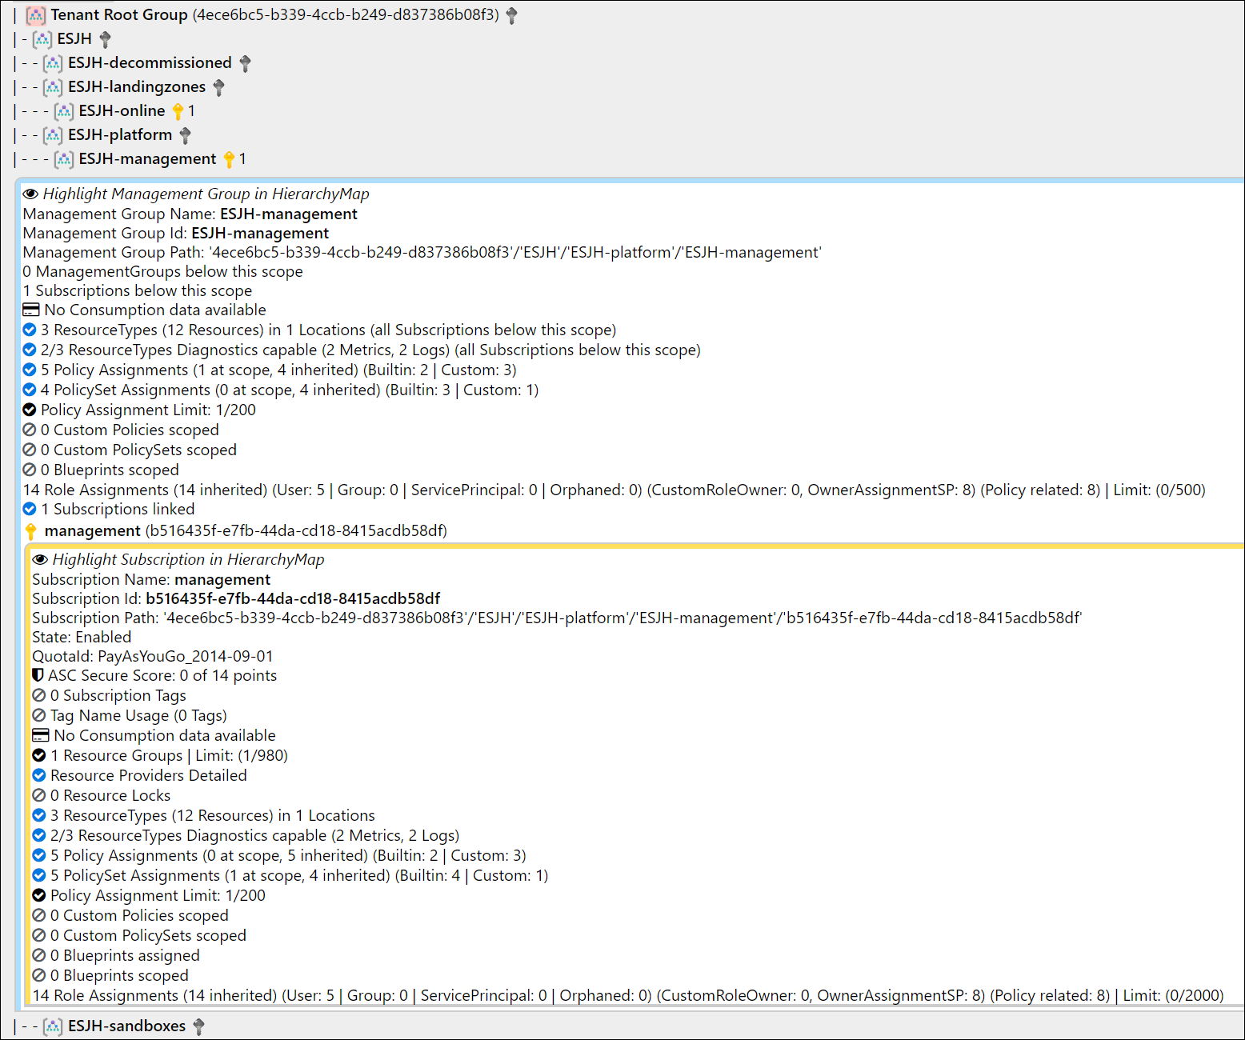This screenshot has height=1040, width=1245.
Task: Toggle Highlight Management Group in HierarchyMap eye icon
Action: [31, 194]
